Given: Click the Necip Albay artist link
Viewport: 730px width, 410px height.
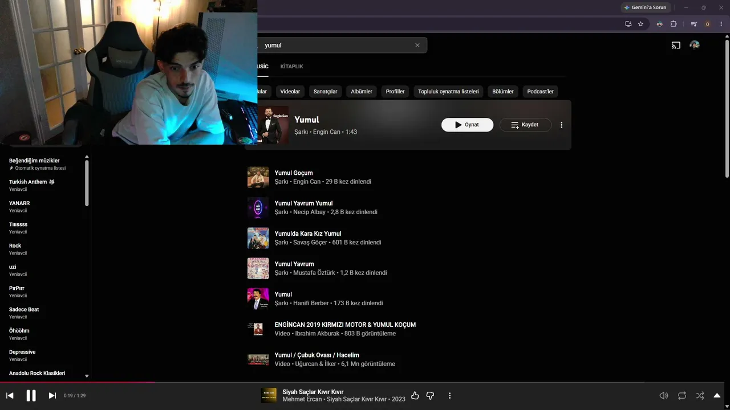Looking at the screenshot, I should point(309,212).
